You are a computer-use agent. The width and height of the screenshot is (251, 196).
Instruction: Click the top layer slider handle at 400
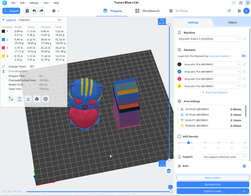tap(169, 25)
